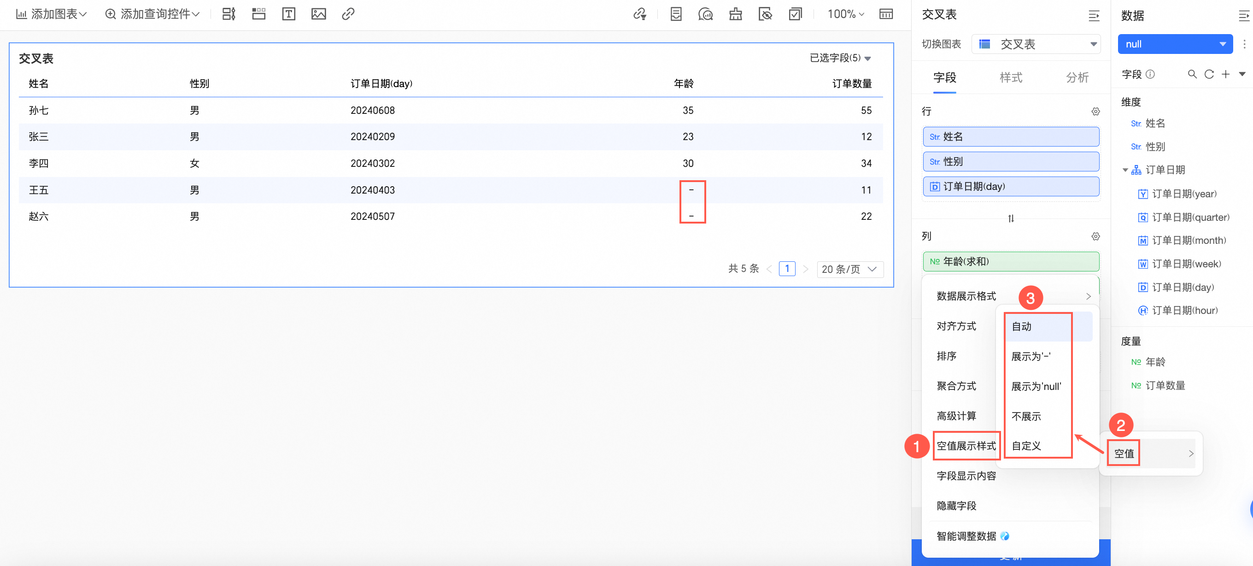
Task: Collapse the 订单日期 dimension tree
Action: (1124, 170)
